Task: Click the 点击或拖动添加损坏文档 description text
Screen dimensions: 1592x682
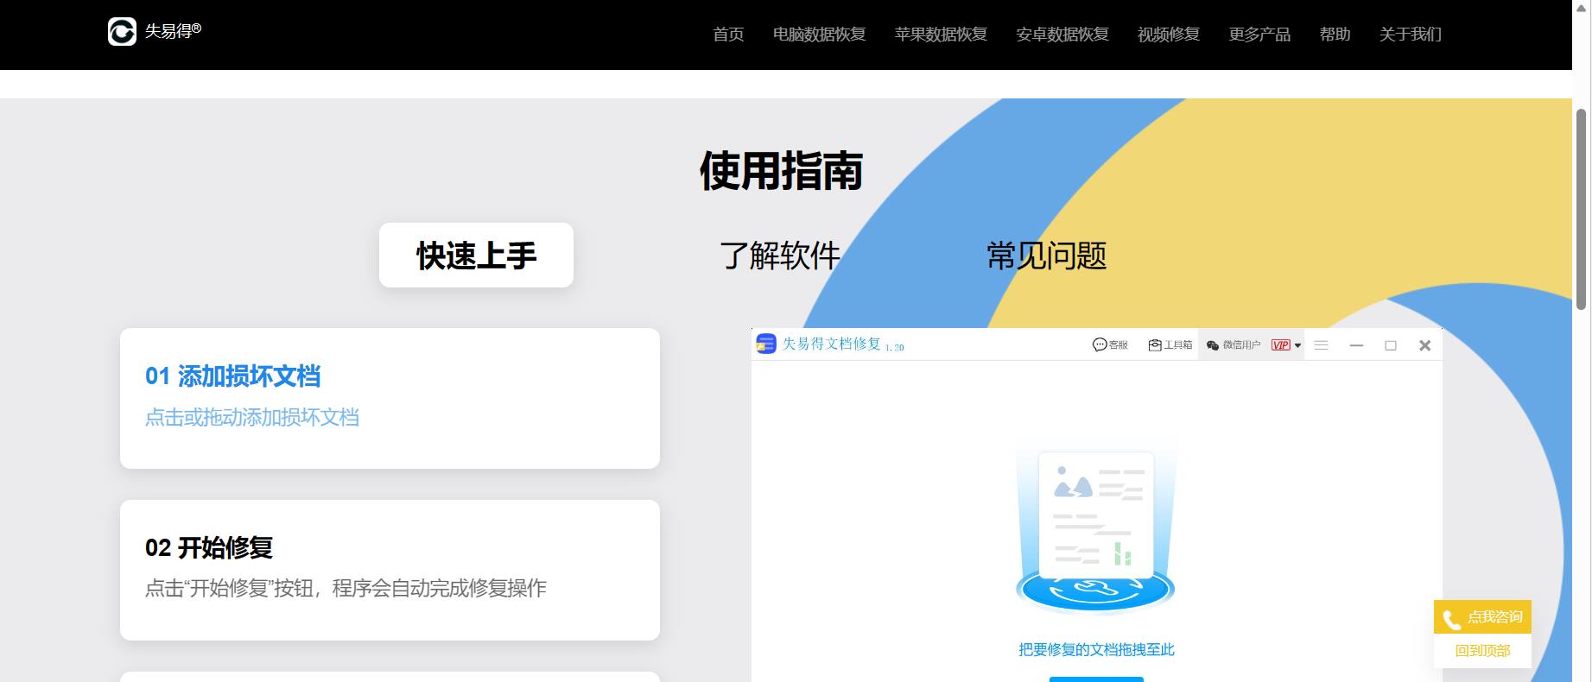Action: pyautogui.click(x=252, y=418)
